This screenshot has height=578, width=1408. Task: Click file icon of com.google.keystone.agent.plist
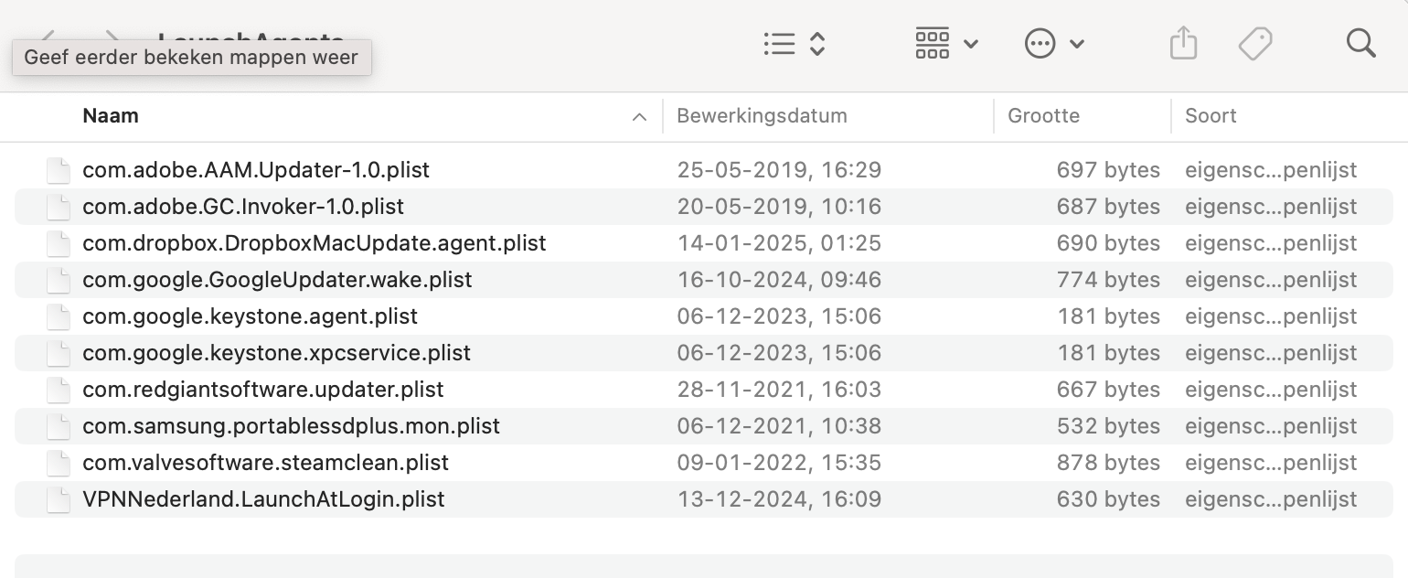click(59, 316)
